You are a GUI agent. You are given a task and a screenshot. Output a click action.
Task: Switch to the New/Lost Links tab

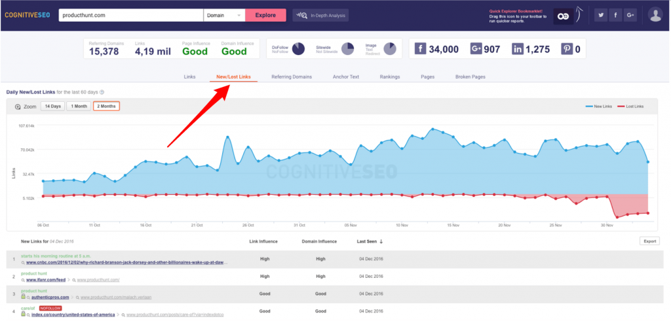pyautogui.click(x=234, y=77)
